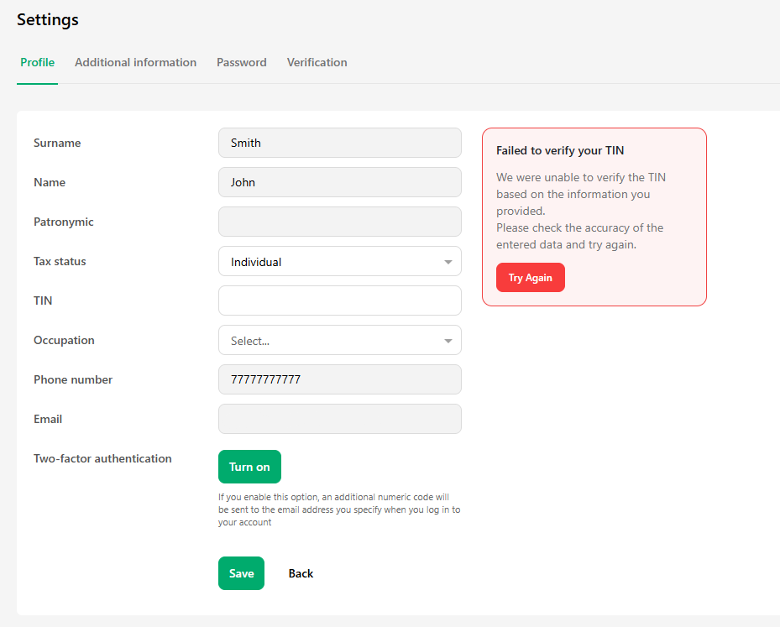Screen dimensions: 780x627
Task: Click the two-factor help text paragraph
Action: pyautogui.click(x=339, y=509)
